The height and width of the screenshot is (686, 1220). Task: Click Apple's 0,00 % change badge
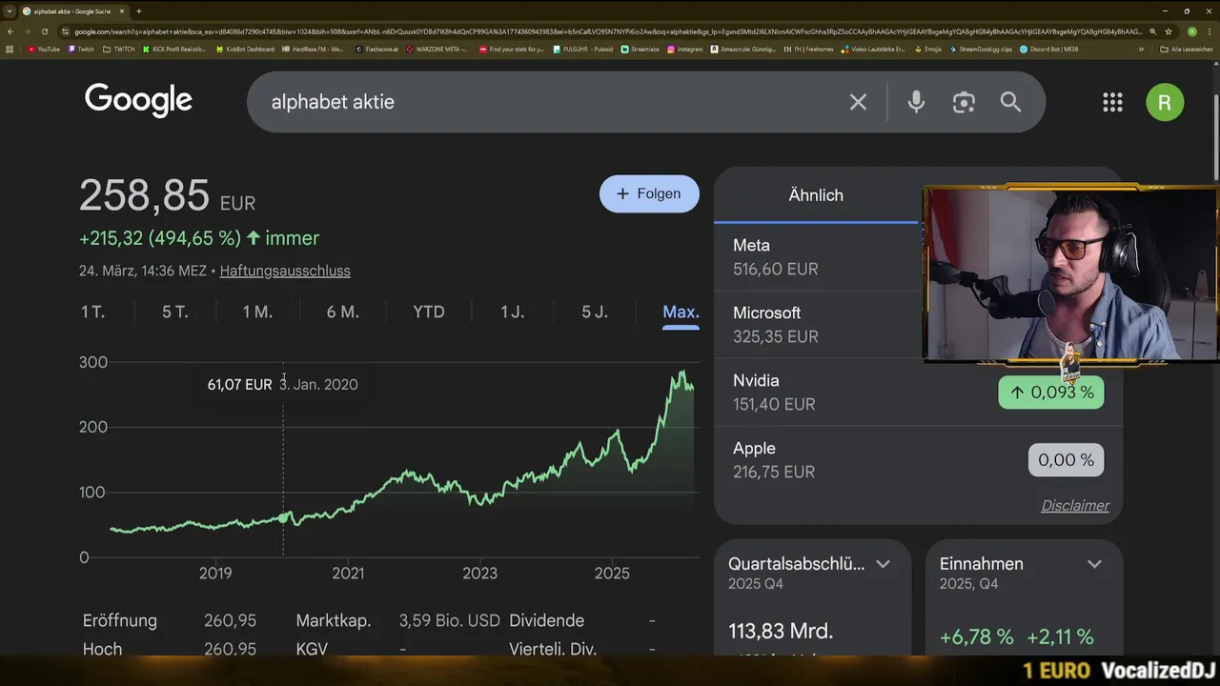(1066, 460)
